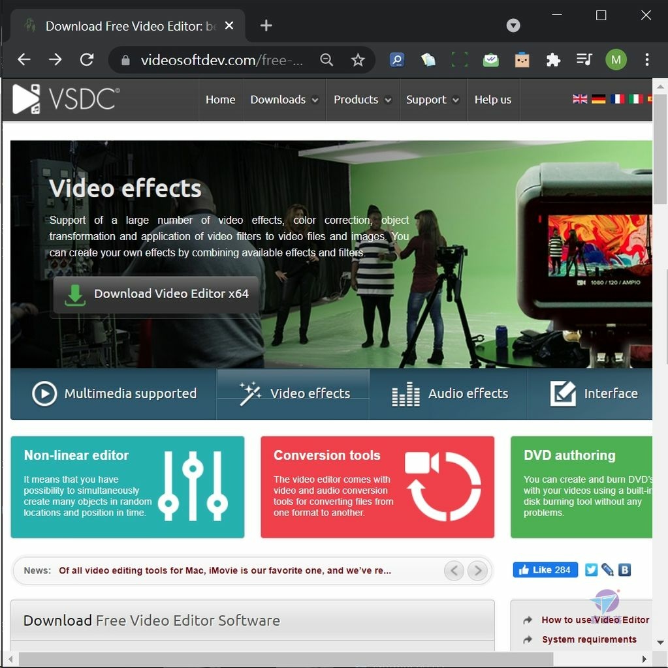Select the Multimedia supported tab

(114, 393)
